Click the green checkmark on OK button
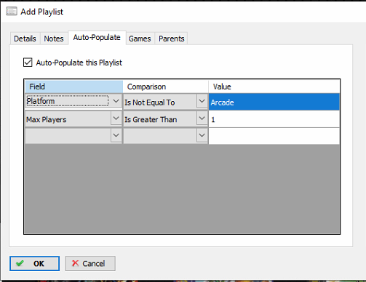This screenshot has height=282, width=366. click(20, 263)
